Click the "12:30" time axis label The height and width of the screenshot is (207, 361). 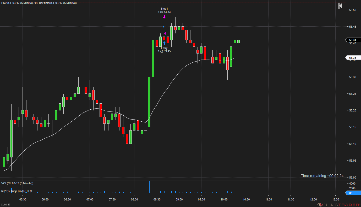point(335,199)
